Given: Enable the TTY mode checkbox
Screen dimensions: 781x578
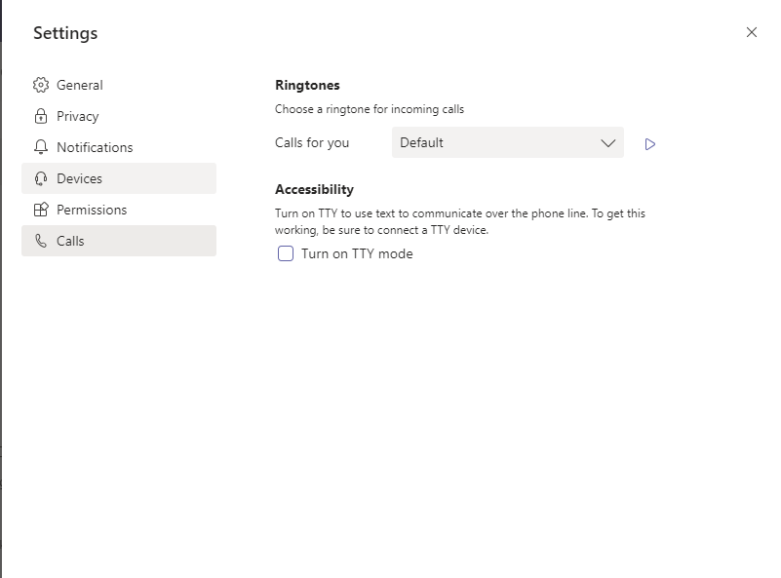Looking at the screenshot, I should (x=286, y=253).
